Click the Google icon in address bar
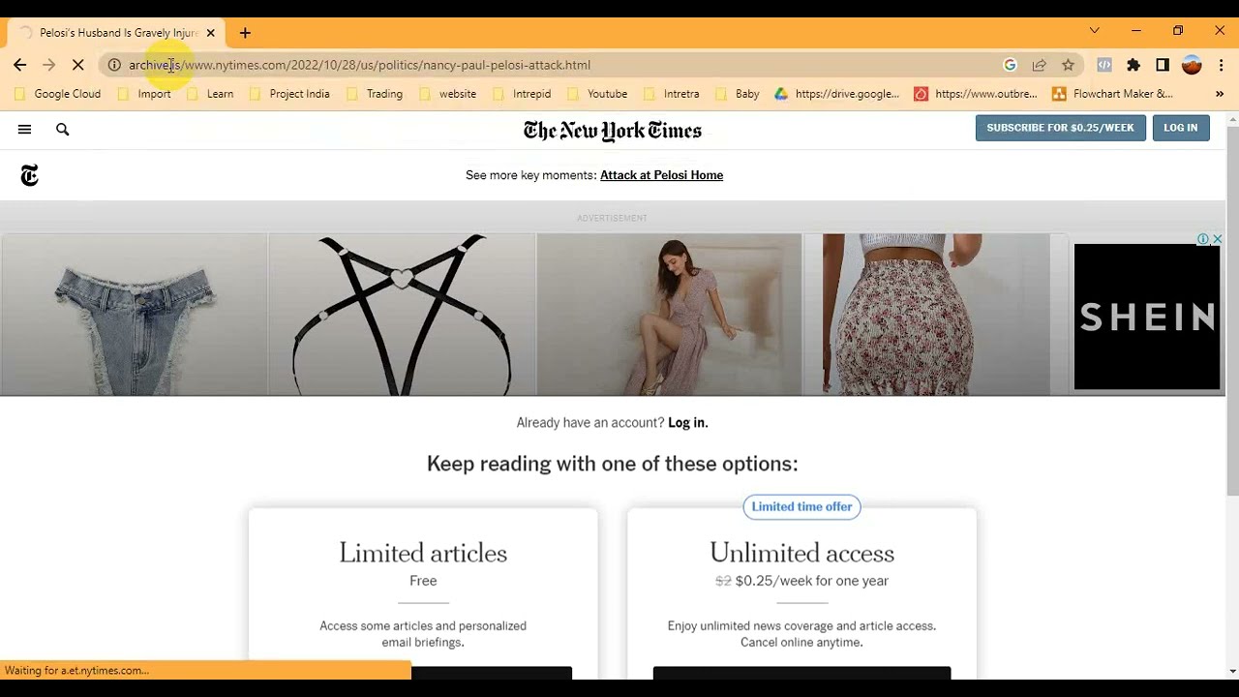 coord(1010,65)
